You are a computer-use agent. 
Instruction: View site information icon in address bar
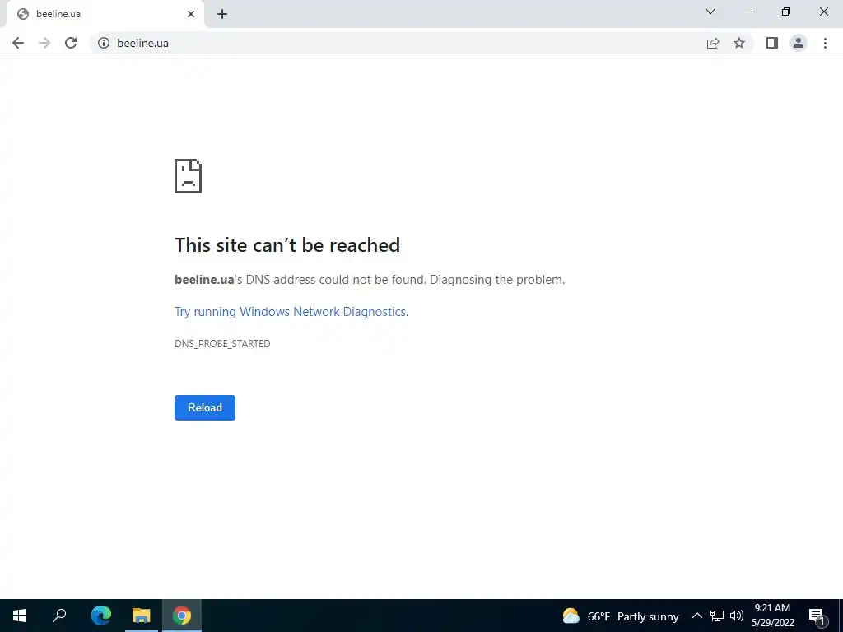[x=104, y=43]
